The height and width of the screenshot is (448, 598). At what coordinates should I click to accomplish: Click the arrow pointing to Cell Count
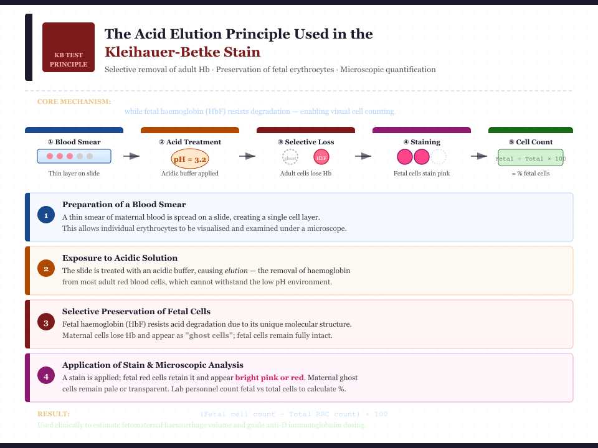coord(479,156)
